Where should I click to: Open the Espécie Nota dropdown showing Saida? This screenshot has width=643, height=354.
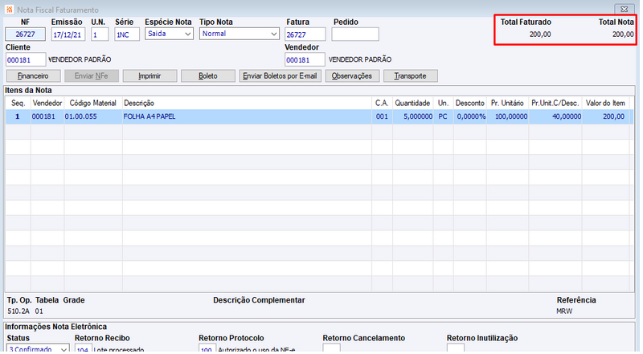click(x=169, y=34)
